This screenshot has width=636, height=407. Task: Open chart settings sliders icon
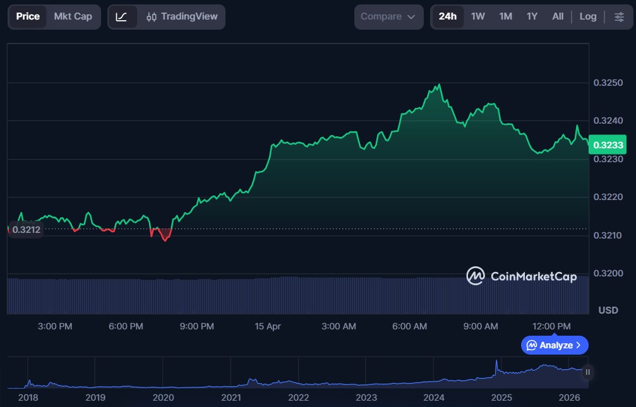click(x=619, y=17)
